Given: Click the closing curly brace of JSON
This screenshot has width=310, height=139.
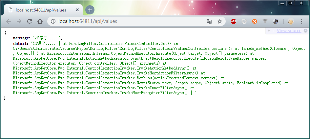Looking at the screenshot, I should point(5,98).
